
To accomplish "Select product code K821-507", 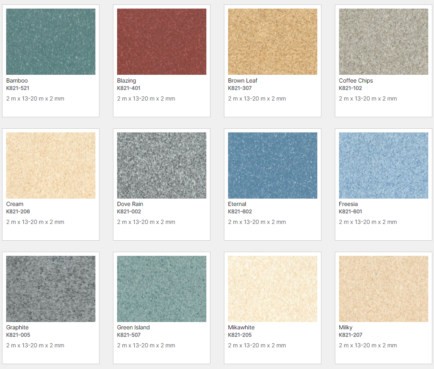I will point(129,335).
